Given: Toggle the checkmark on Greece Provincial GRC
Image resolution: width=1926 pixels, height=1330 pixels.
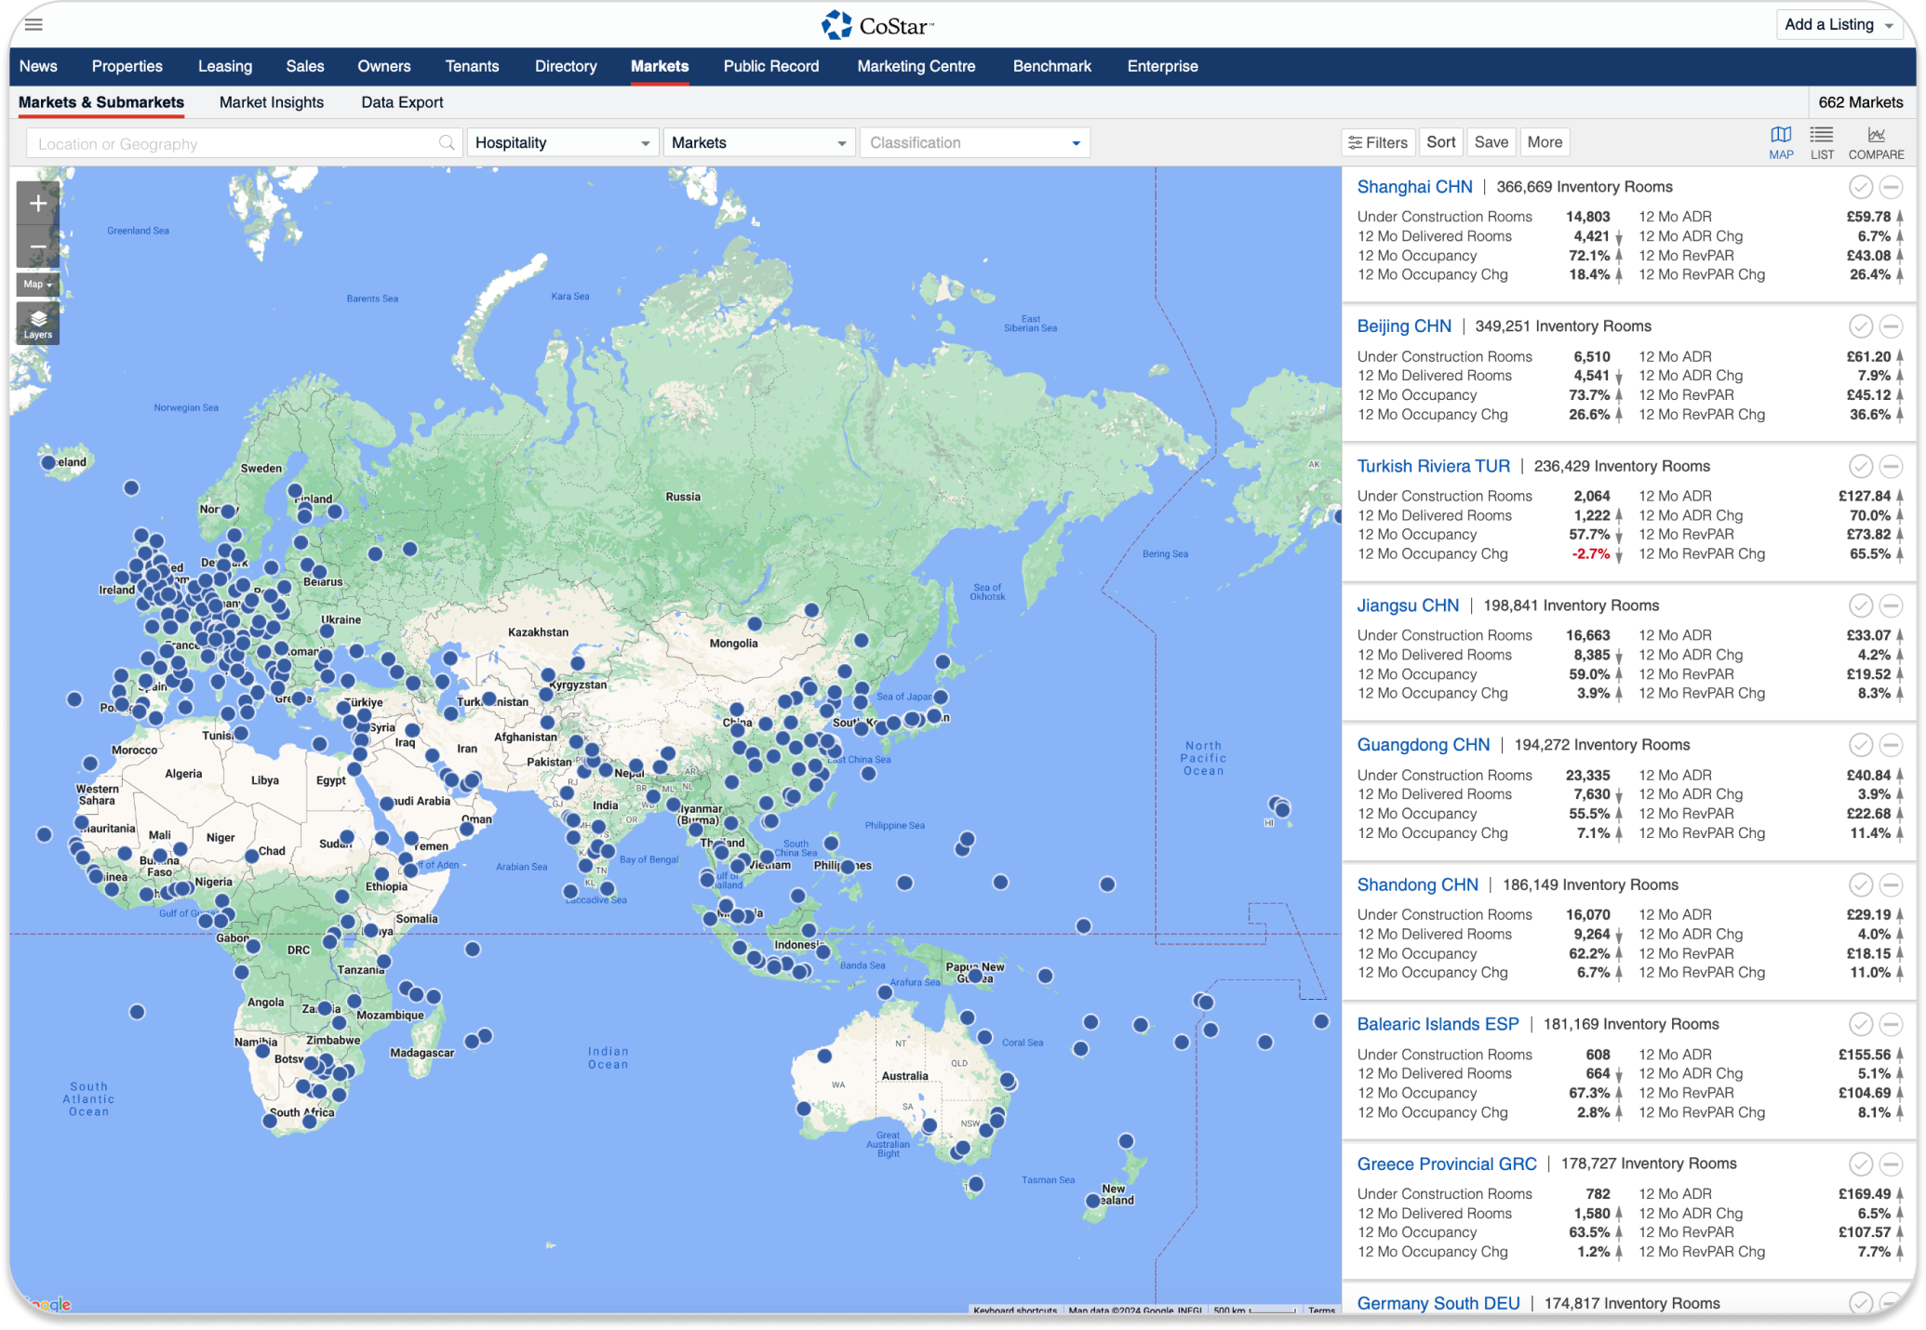Looking at the screenshot, I should click(1860, 1164).
